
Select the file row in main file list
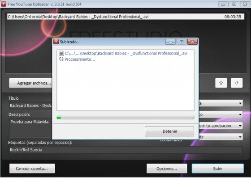pos(125,17)
